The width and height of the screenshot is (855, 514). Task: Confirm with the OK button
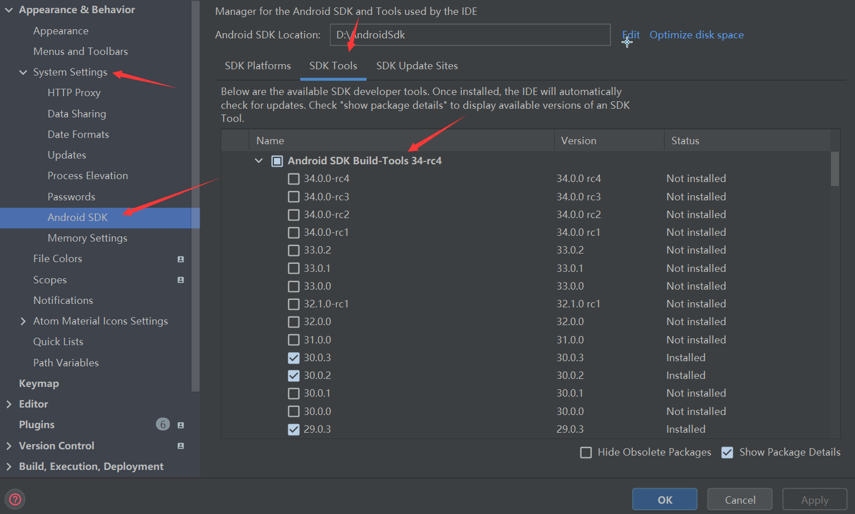coord(665,500)
